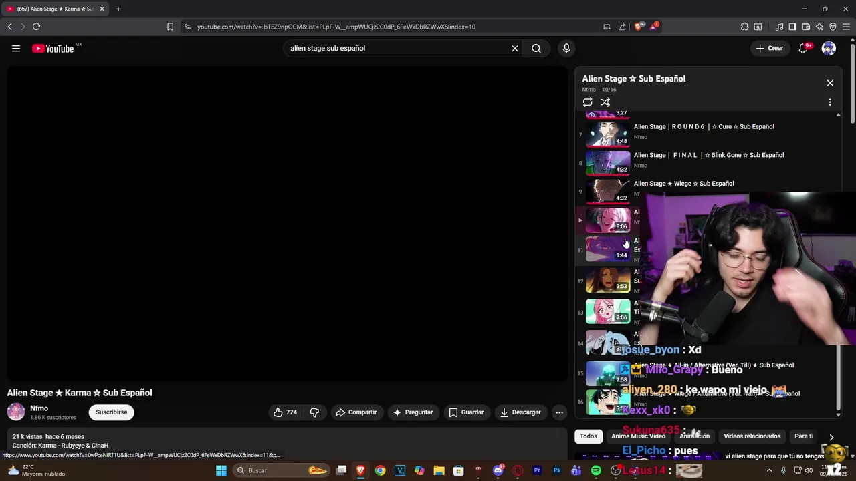Viewport: 856px width, 481px height.
Task: Open Leo AI sparkle icon
Action: coord(819,27)
